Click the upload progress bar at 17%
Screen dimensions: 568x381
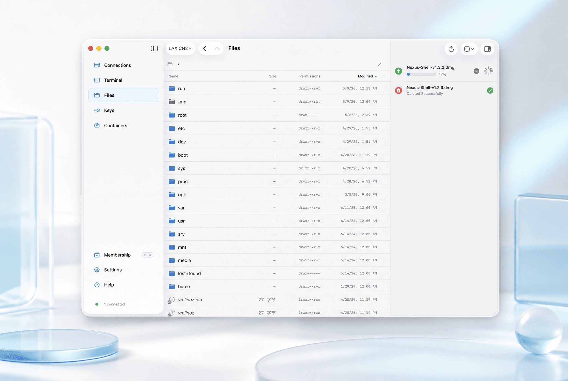click(421, 74)
